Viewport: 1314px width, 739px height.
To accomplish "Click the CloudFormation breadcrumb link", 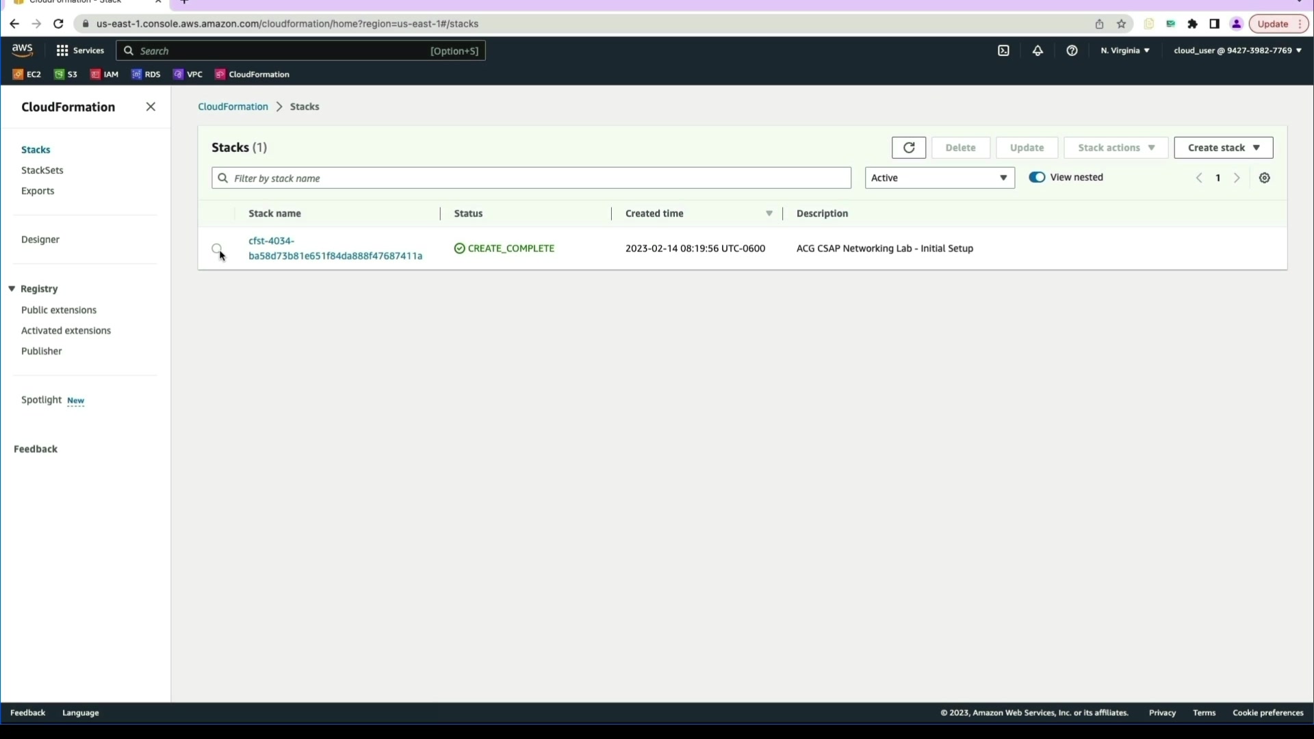I will (233, 107).
